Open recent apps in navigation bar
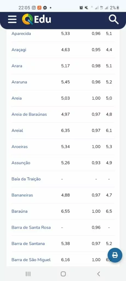 [28, 274]
